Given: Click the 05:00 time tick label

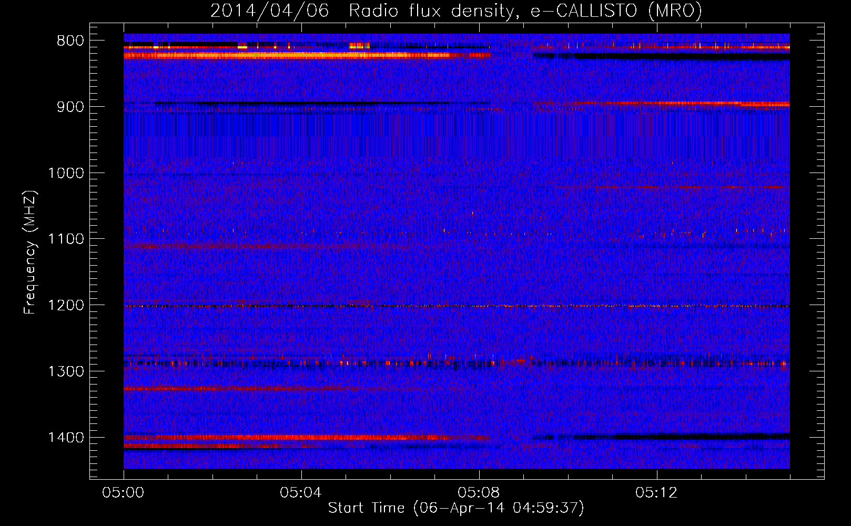Looking at the screenshot, I should tap(124, 493).
